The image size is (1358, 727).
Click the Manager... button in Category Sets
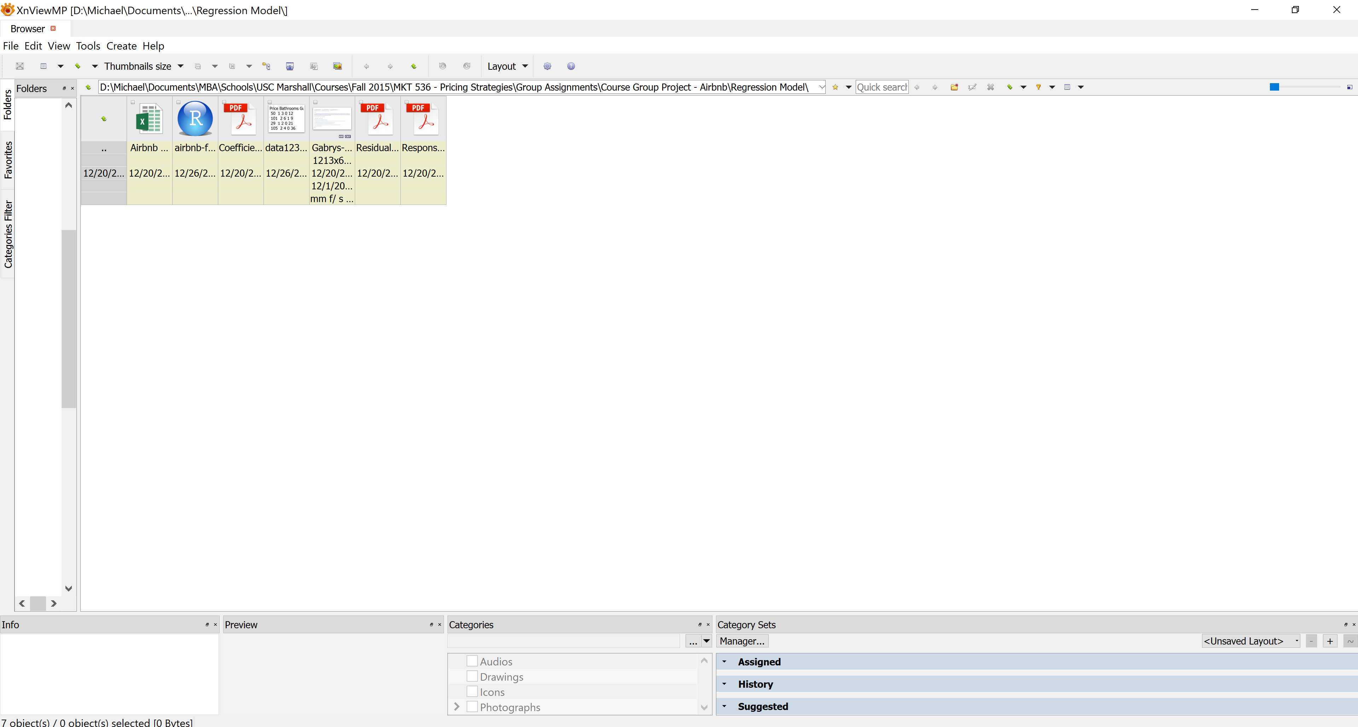pyautogui.click(x=742, y=641)
